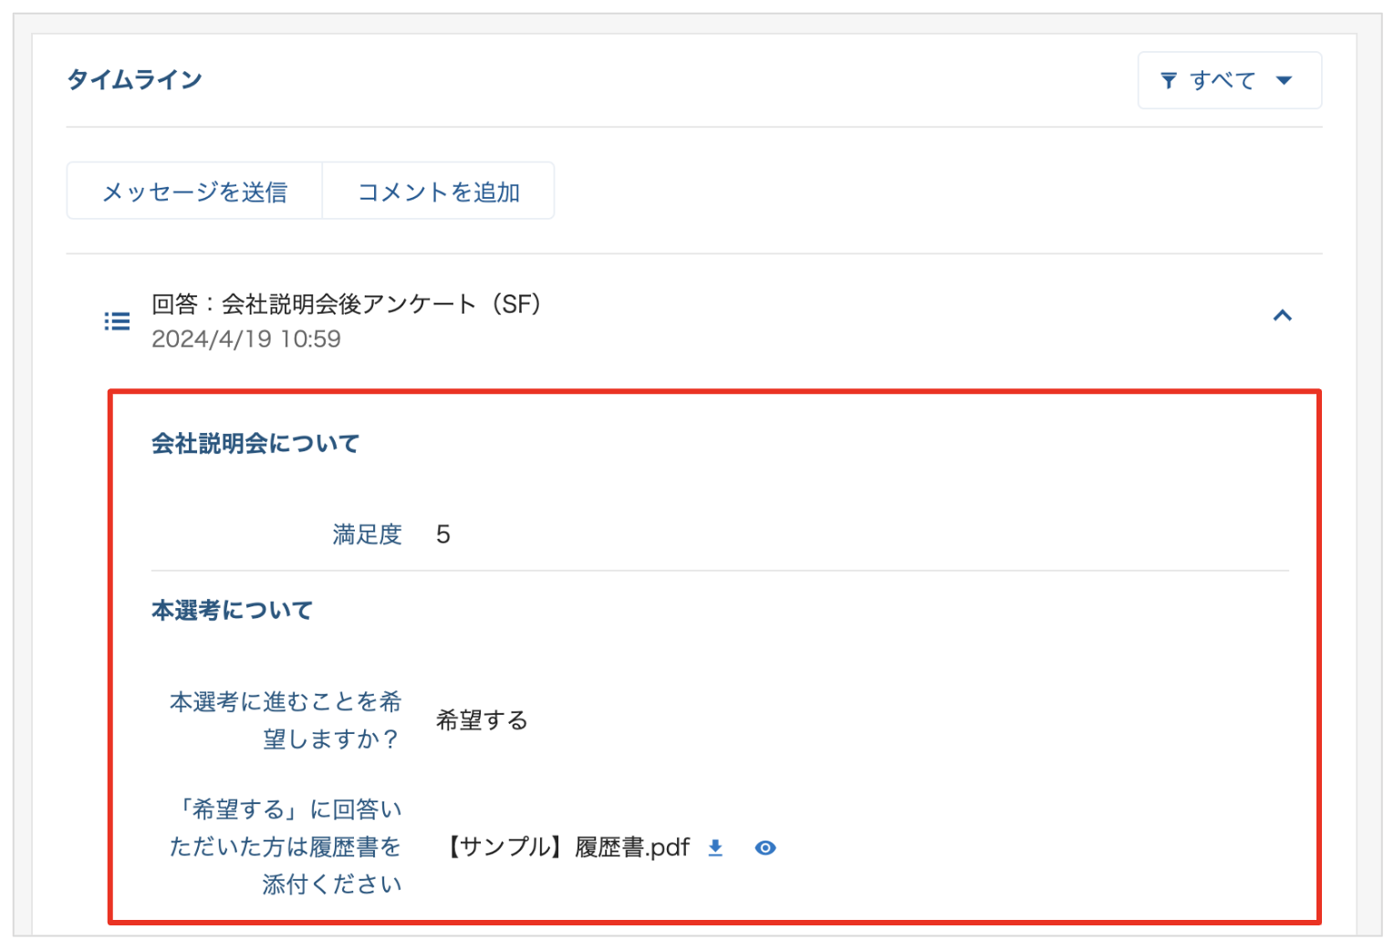The height and width of the screenshot is (950, 1394).
Task: Preview the résumé PDF with eye icon
Action: pos(765,848)
